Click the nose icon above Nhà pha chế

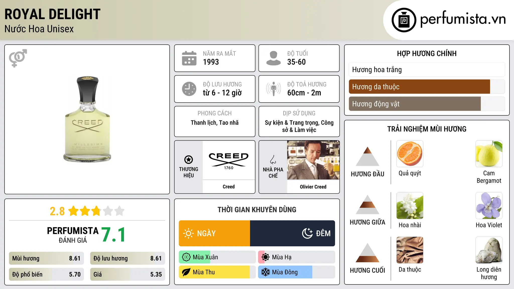pos(273,160)
